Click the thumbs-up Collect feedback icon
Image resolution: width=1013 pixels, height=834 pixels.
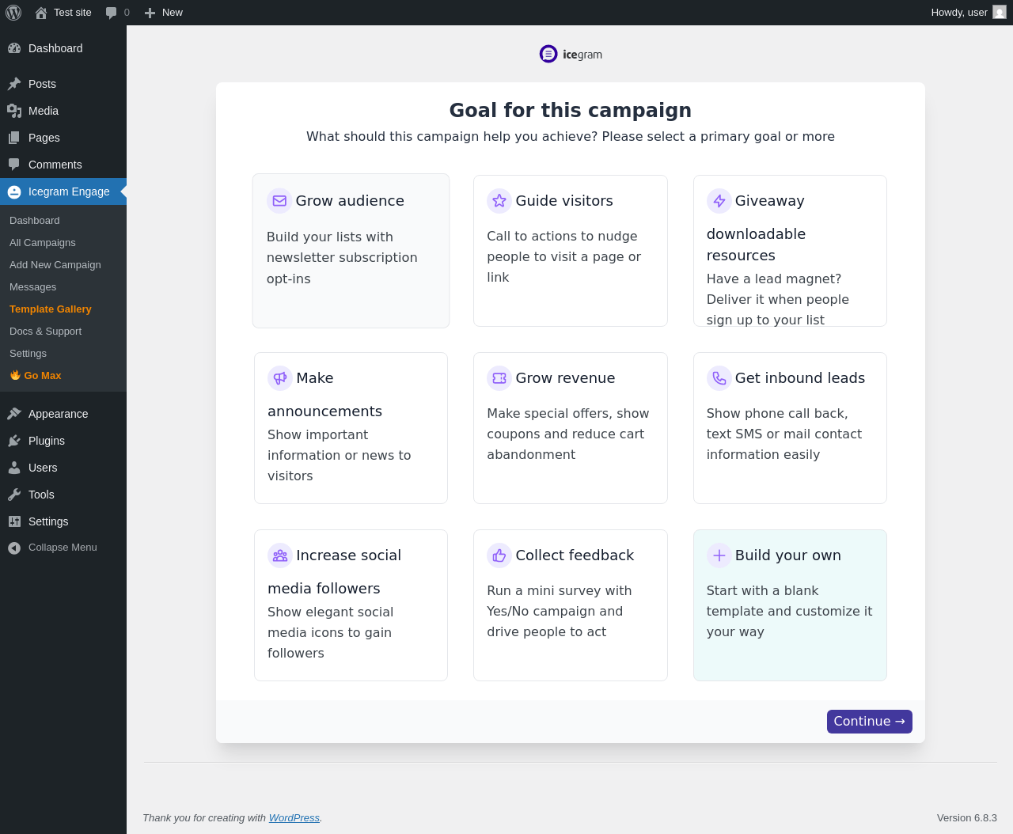pos(499,555)
